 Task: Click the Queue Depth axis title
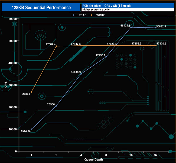click(93, 160)
